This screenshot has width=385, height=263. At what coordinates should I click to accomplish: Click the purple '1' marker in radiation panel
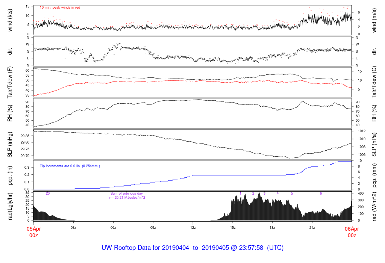pos(240,193)
